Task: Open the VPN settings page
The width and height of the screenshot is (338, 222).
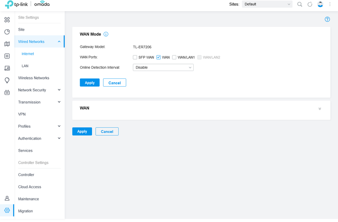Action: tap(22, 114)
